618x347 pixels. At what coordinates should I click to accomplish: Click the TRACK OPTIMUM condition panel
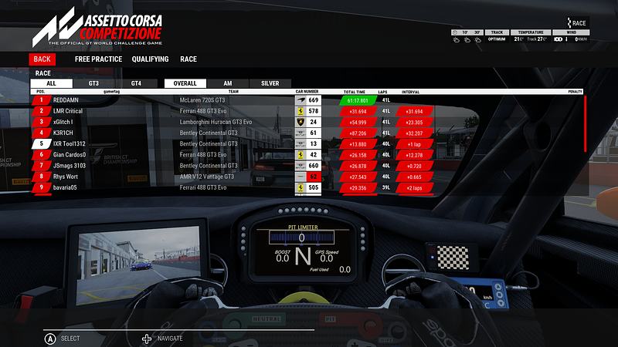[x=497, y=35]
